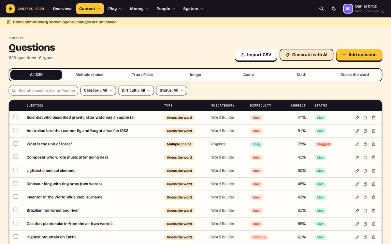Duplicate the 'Australian bird' question
The image size is (391, 244).
click(x=366, y=131)
